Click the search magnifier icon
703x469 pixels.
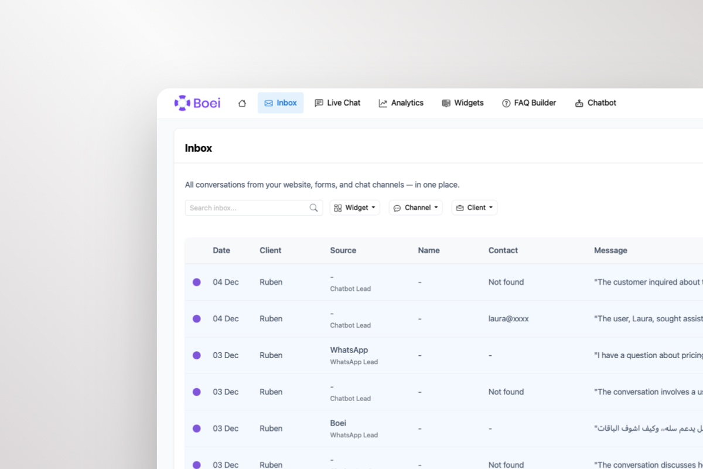click(313, 208)
